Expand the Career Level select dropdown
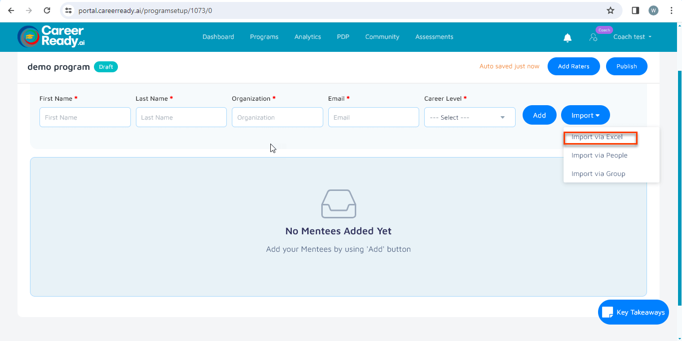This screenshot has width=682, height=341. [x=470, y=118]
